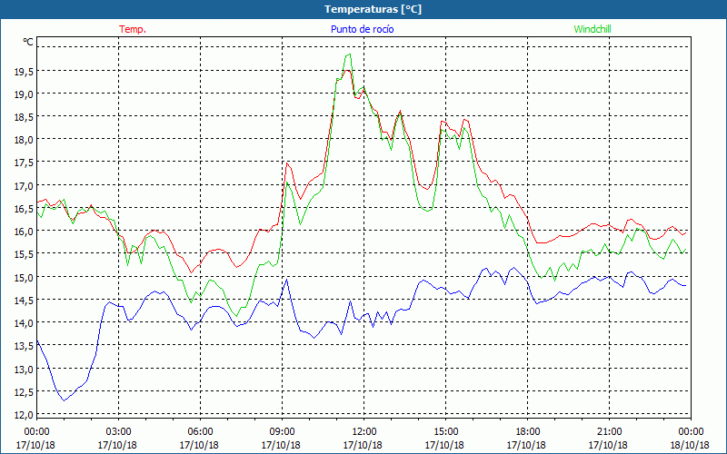727x454 pixels.
Task: Click the '19,0' y-axis value
Action: pos(24,94)
